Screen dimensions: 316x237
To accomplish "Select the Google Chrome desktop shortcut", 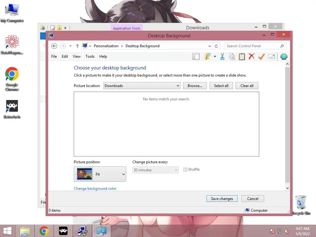I will point(12,79).
